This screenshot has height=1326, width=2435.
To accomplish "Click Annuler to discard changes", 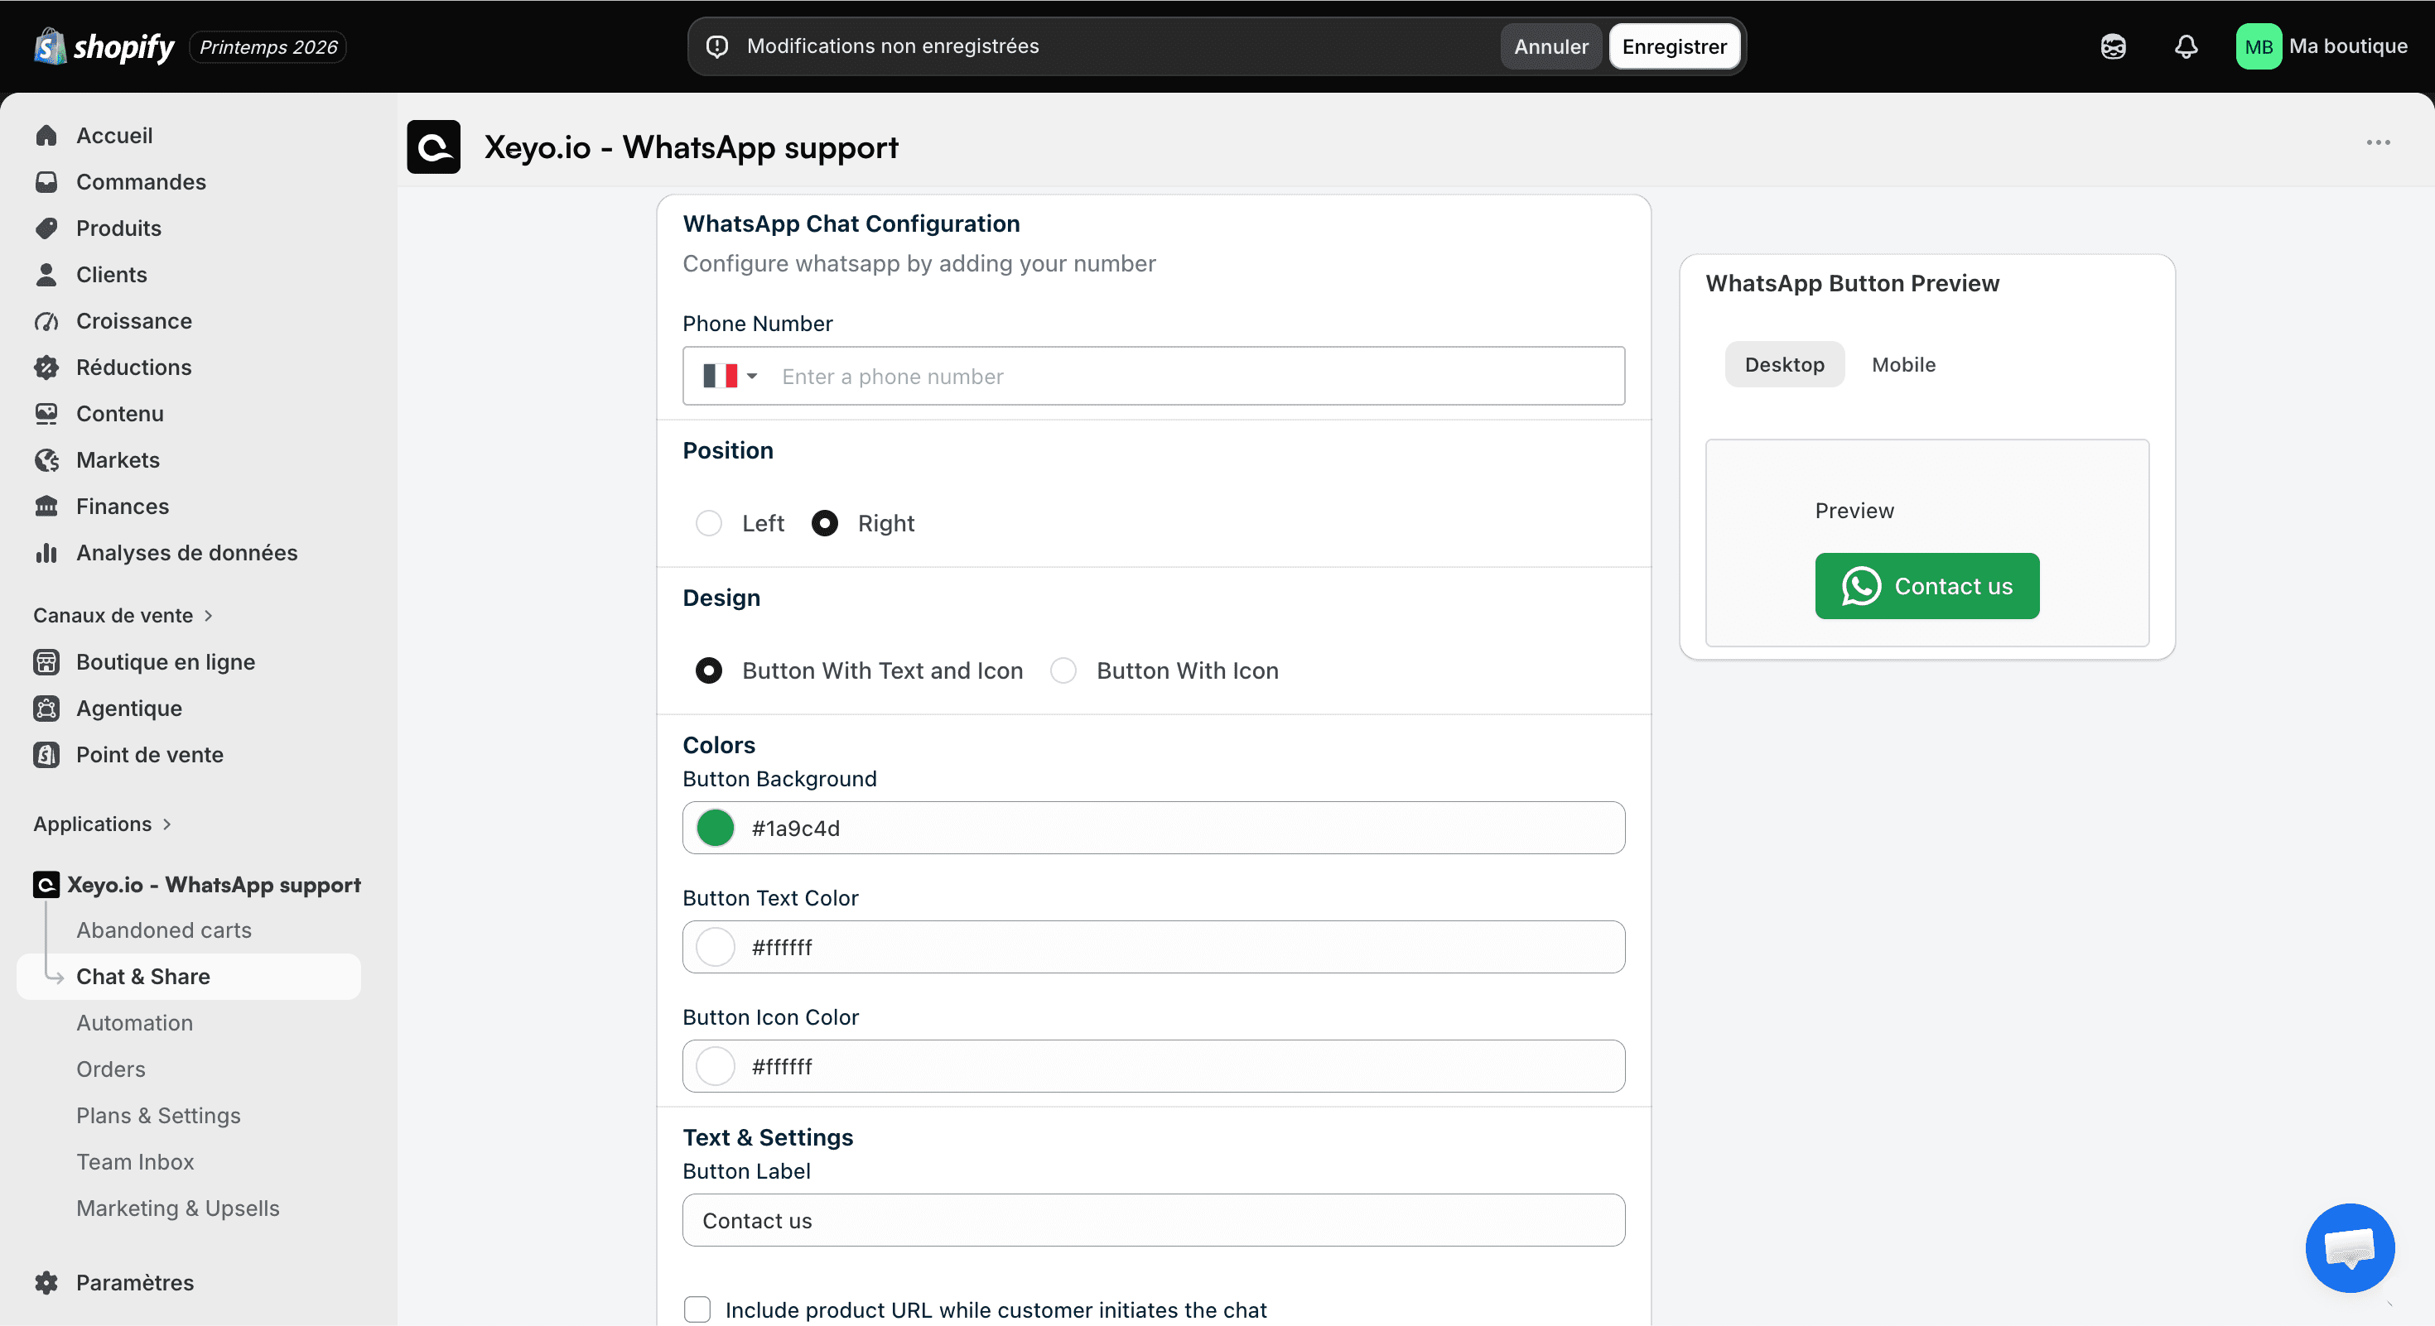I will 1550,46.
